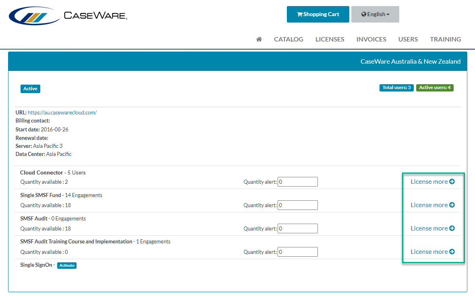Open the INVOICES menu

pos(371,39)
